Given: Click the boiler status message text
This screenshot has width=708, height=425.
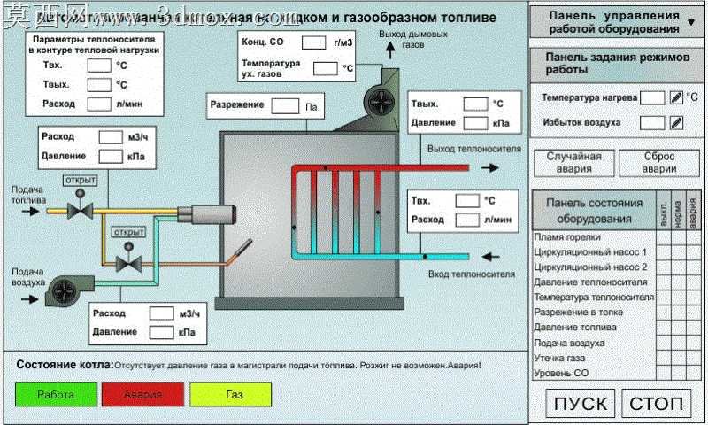Looking at the screenshot, I should 297,366.
